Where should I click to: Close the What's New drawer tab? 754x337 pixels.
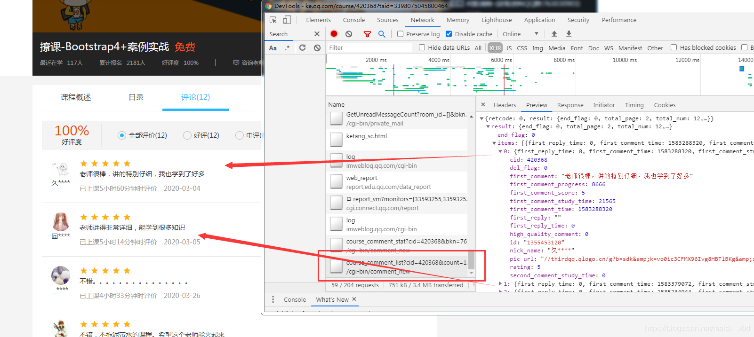coord(354,299)
